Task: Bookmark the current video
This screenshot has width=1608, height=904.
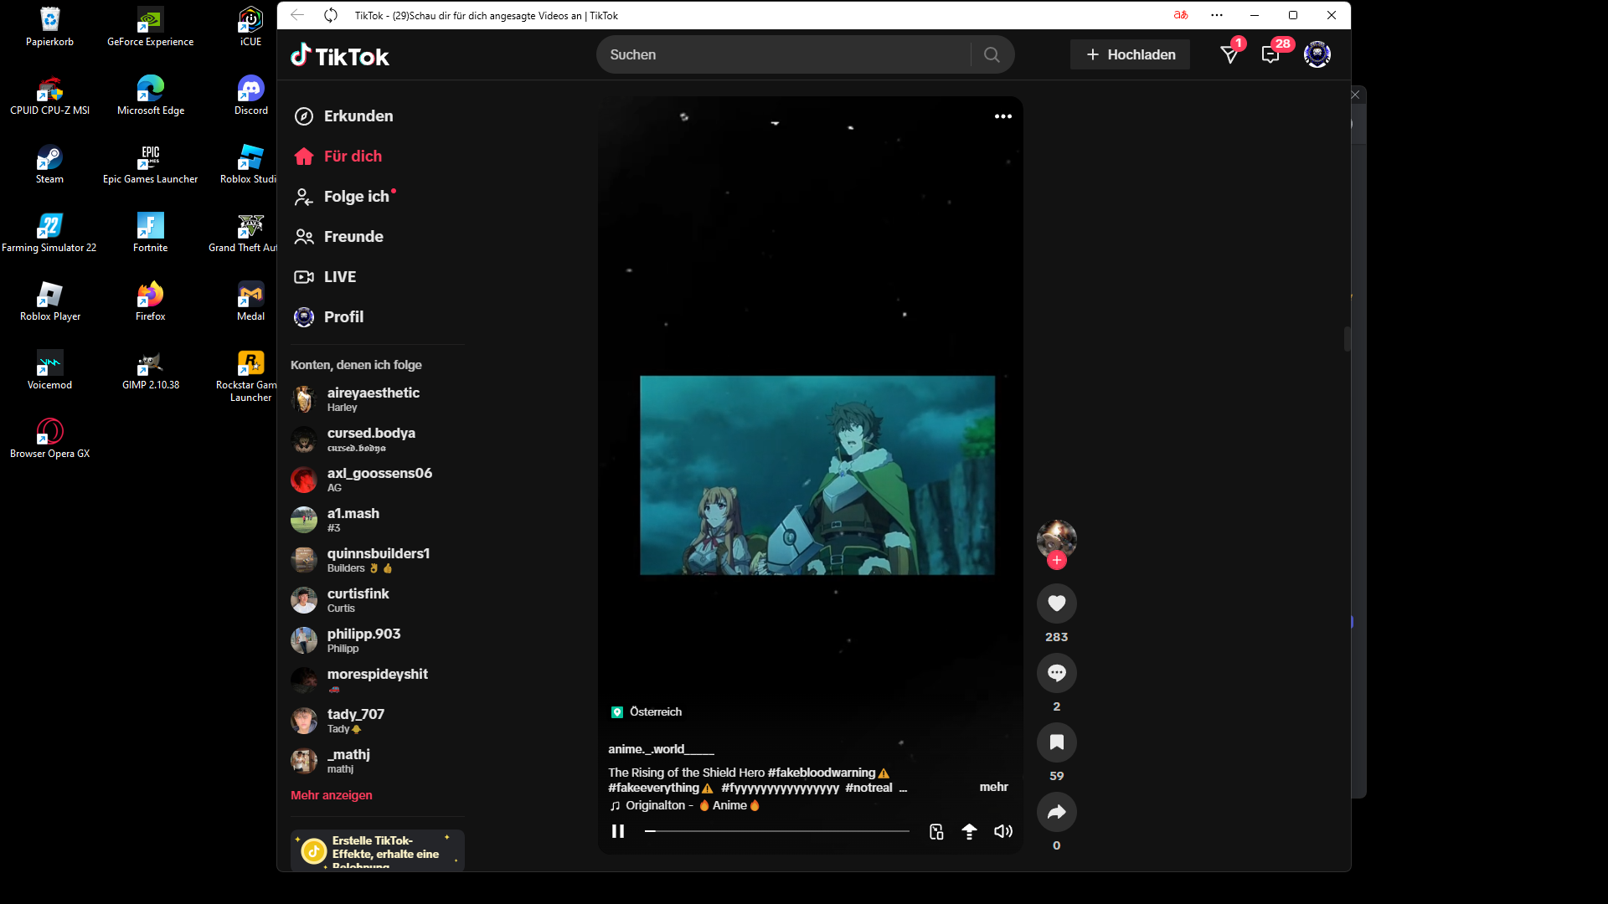Action: (x=1057, y=742)
